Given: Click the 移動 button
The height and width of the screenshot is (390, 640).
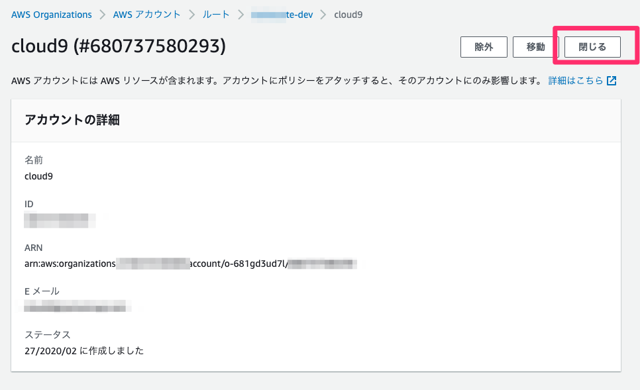Looking at the screenshot, I should (x=535, y=47).
